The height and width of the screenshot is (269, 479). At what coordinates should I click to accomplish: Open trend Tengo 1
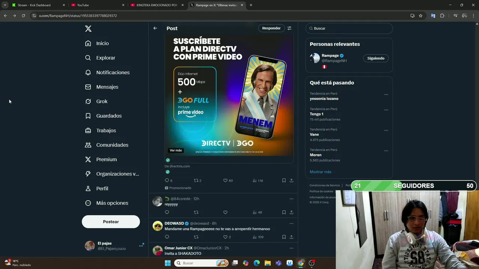click(317, 114)
